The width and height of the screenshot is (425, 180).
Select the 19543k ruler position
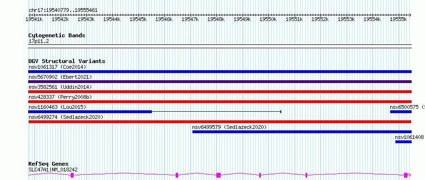pos(85,19)
